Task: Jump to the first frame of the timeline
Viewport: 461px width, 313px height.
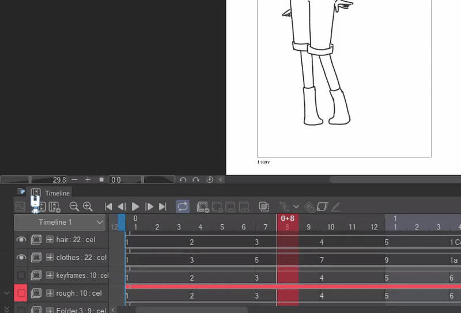Action: tap(108, 206)
